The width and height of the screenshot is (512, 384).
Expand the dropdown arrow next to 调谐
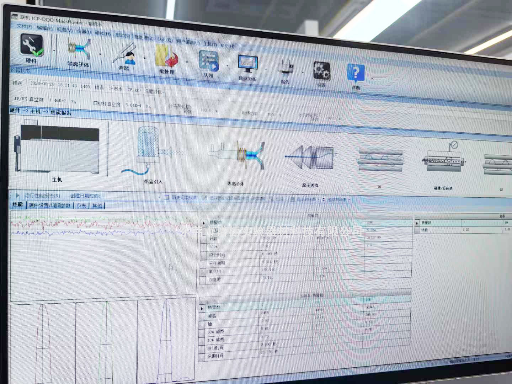coord(145,58)
